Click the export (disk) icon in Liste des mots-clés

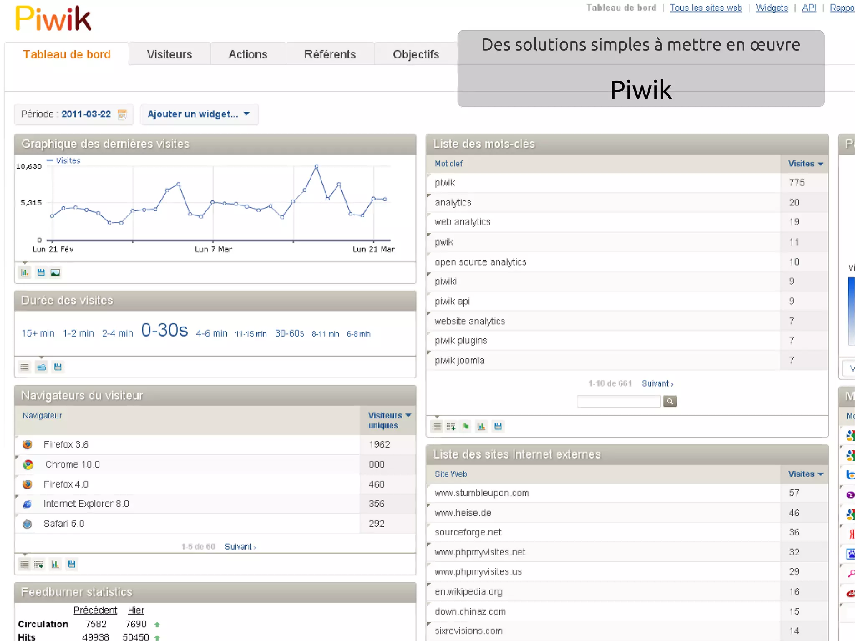498,426
